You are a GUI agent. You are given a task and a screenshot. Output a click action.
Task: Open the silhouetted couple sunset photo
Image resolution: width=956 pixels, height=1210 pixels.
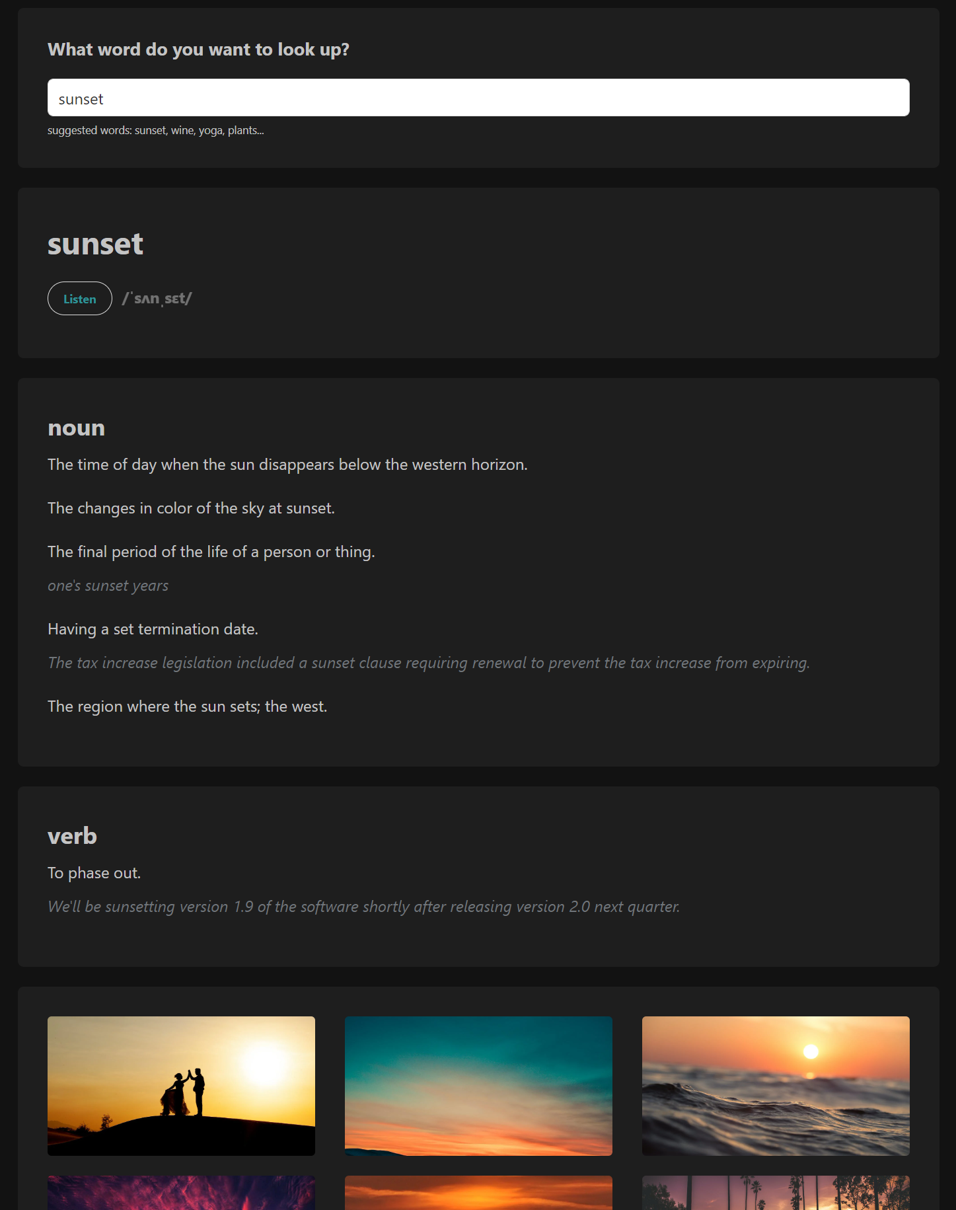coord(181,1086)
